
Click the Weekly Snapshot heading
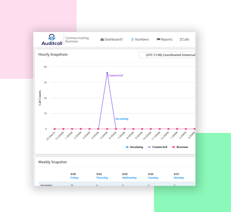[53, 162]
